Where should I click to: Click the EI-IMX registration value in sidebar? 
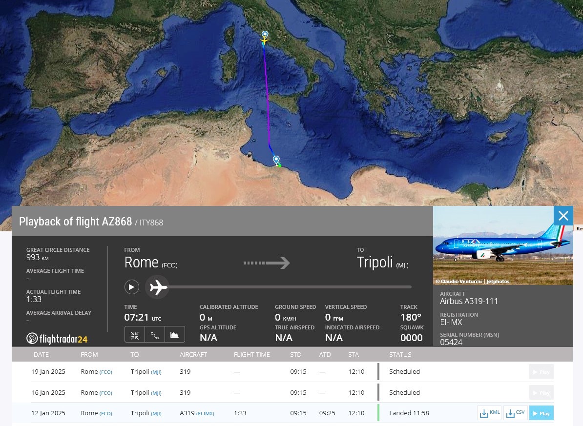(451, 322)
